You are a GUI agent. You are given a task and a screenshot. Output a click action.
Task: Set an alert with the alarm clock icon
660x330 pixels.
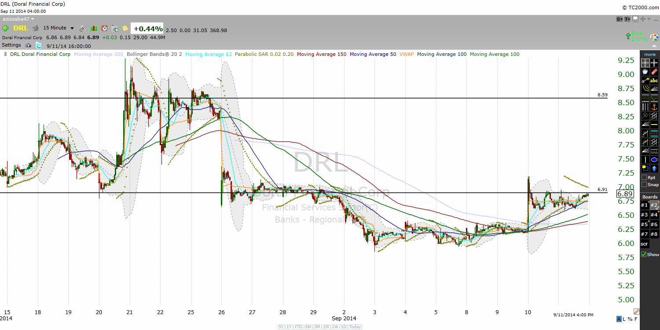[104, 28]
